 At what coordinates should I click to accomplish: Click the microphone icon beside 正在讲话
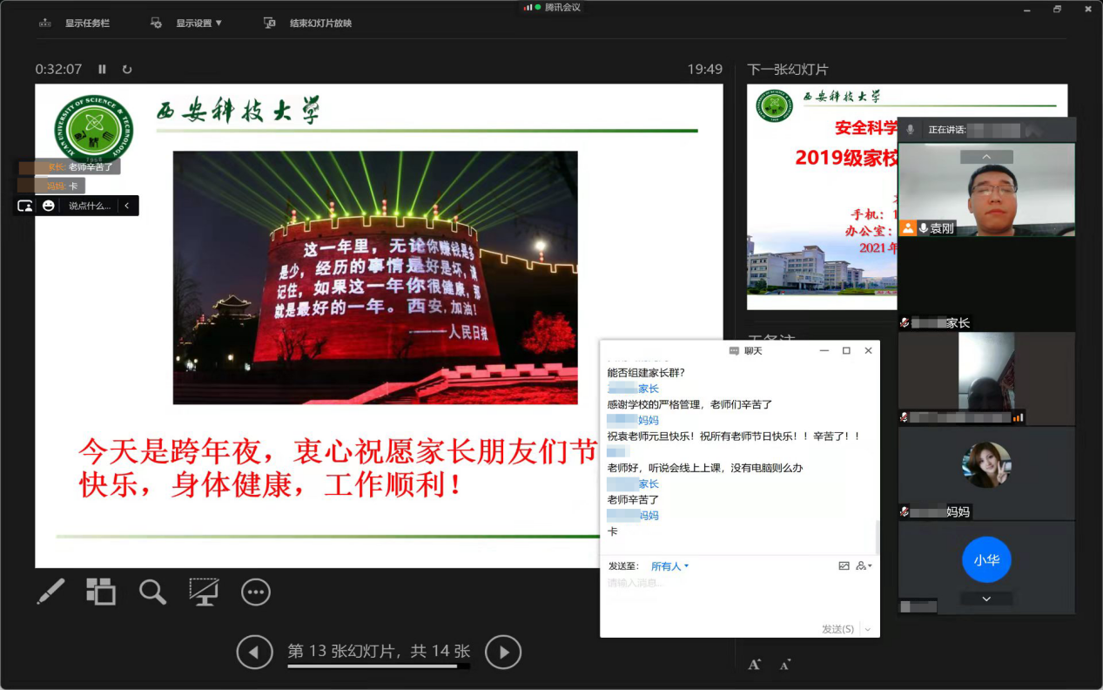(x=911, y=129)
